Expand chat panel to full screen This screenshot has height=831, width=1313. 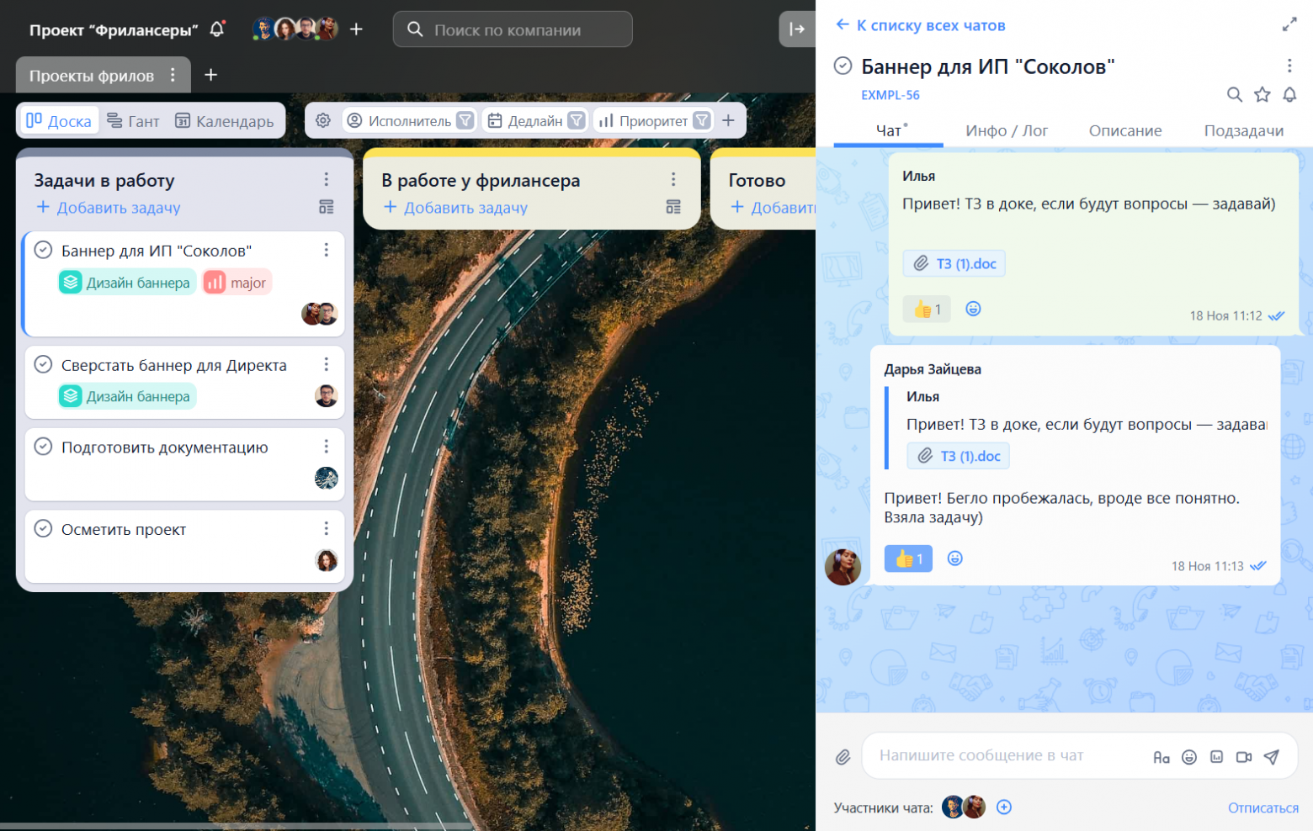click(x=1289, y=25)
